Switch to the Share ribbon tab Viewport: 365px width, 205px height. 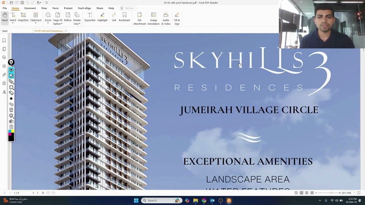point(100,8)
